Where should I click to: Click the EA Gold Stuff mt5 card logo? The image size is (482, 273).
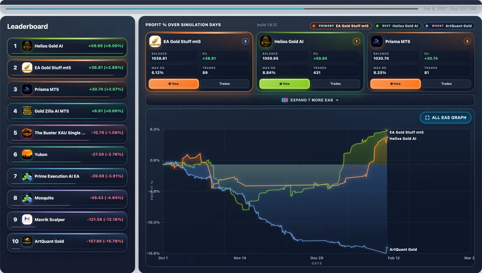pyautogui.click(x=155, y=42)
